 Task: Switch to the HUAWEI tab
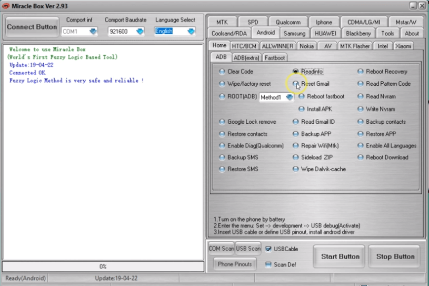click(325, 33)
